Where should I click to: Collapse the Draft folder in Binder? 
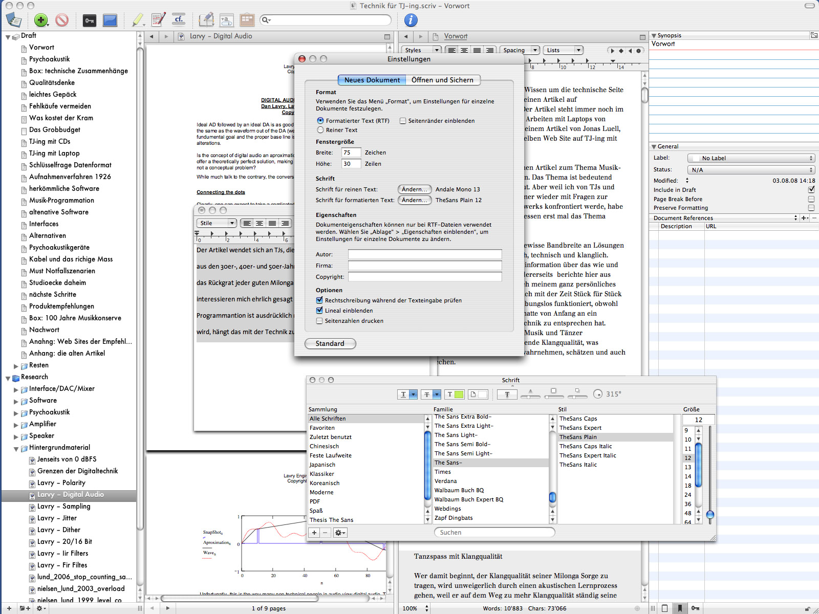[x=8, y=37]
